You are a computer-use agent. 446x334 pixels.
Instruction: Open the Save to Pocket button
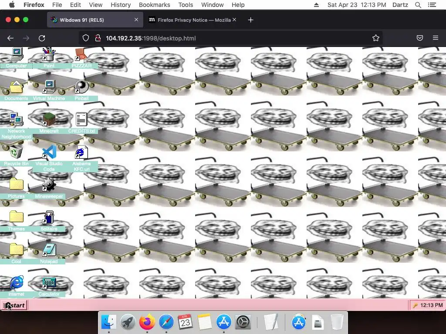point(420,38)
